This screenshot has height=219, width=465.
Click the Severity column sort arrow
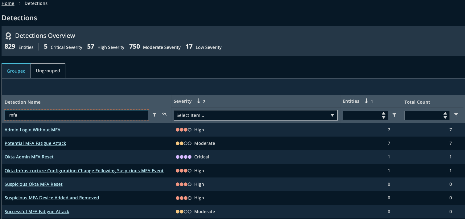(199, 101)
